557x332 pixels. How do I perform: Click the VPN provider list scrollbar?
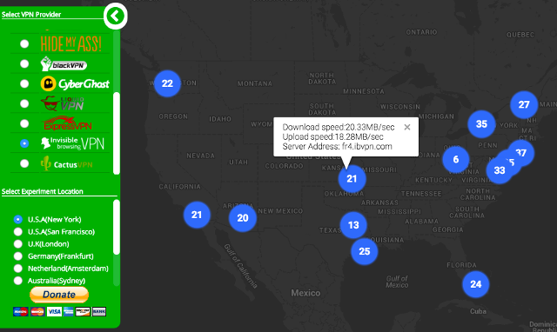pyautogui.click(x=116, y=133)
